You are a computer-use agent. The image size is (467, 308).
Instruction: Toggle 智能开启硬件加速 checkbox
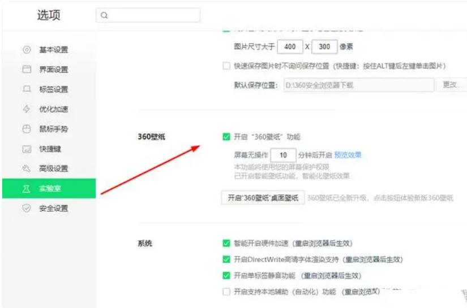coord(226,243)
